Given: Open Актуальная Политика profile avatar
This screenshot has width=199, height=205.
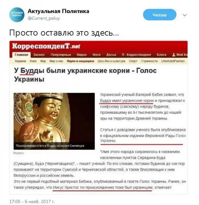Looking at the screenshot, I should (x=17, y=15).
